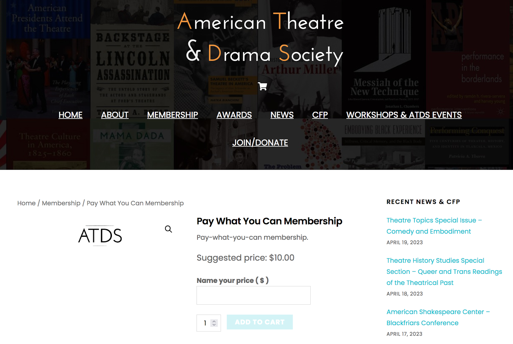
Task: Select the ABOUT navigation link
Action: click(x=114, y=115)
